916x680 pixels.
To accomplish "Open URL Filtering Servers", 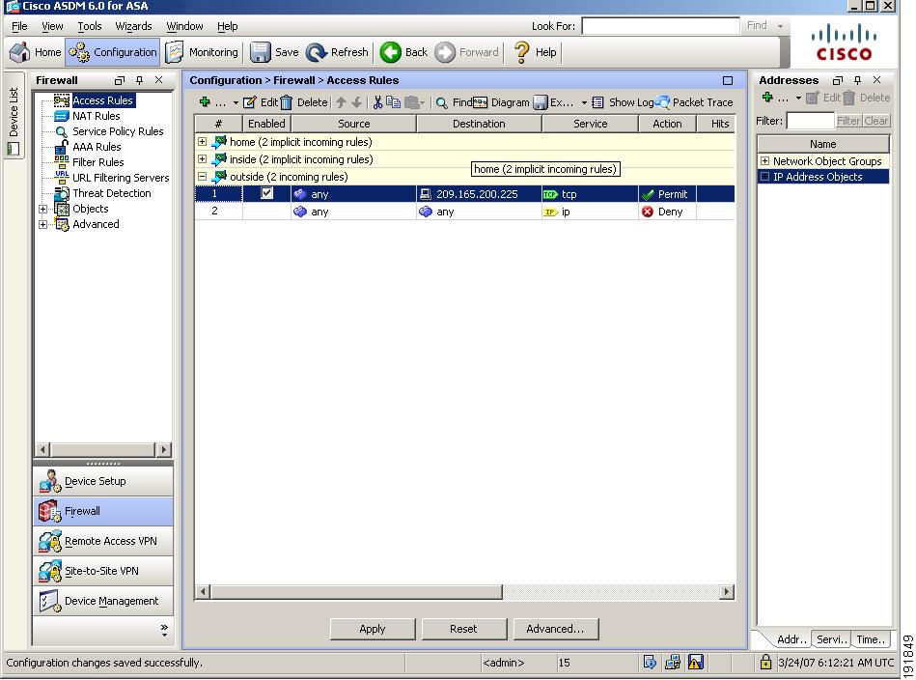I will [x=121, y=178].
